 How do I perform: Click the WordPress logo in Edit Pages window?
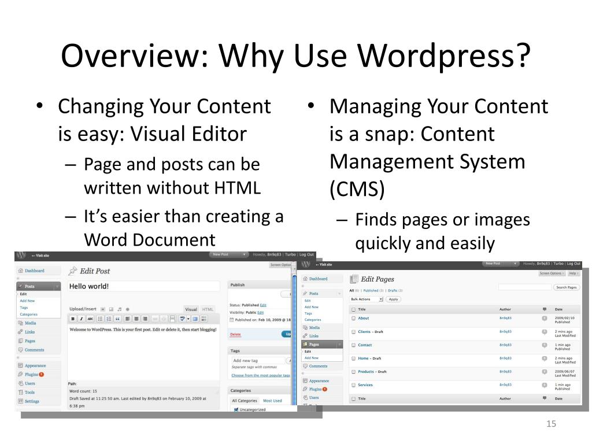306,264
